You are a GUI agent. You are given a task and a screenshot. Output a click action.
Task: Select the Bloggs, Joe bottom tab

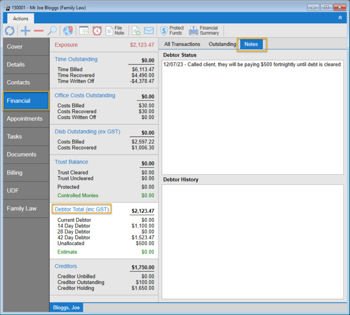pos(66,308)
